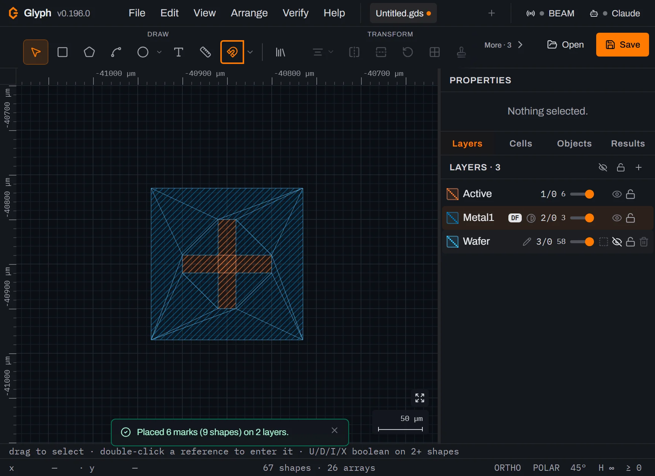
Task: Click the orange Save button
Action: (622, 45)
